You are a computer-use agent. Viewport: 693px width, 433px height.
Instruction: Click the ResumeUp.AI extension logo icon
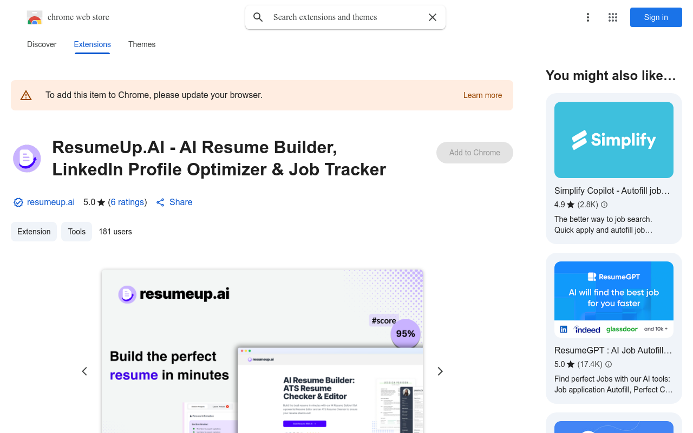[27, 159]
